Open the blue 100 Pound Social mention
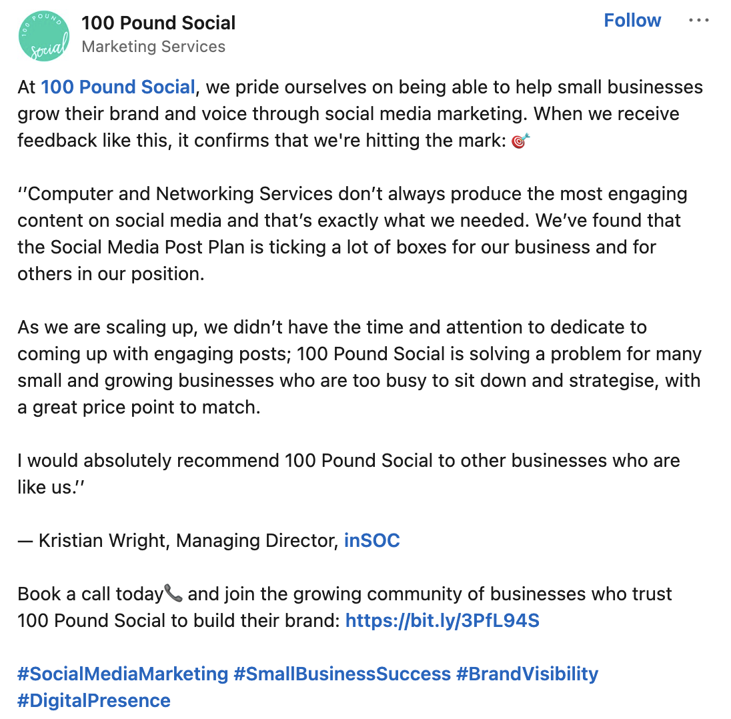 click(118, 87)
